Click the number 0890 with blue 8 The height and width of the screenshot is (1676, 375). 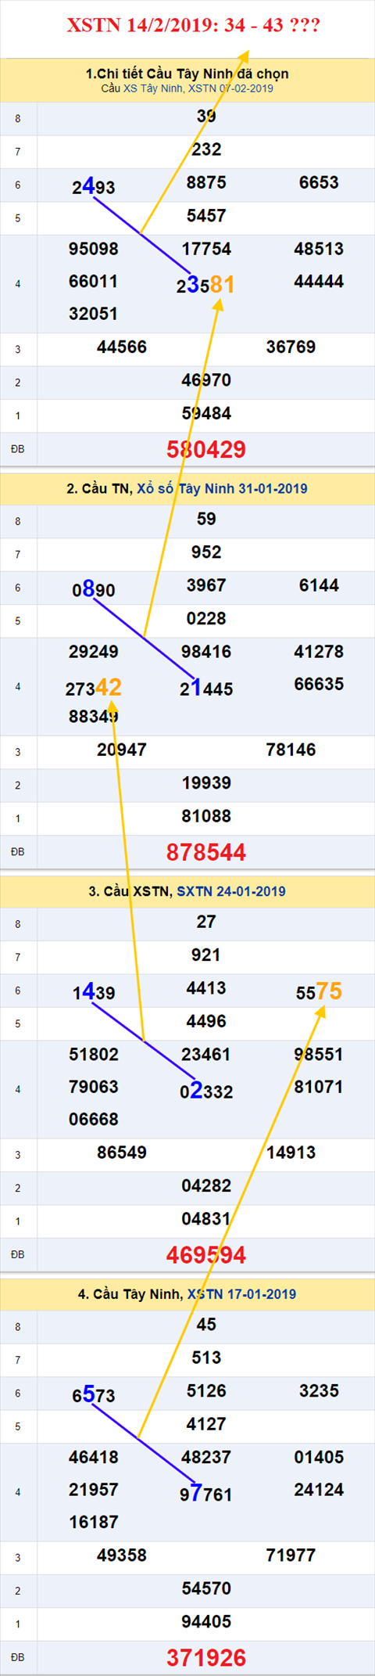point(94,589)
